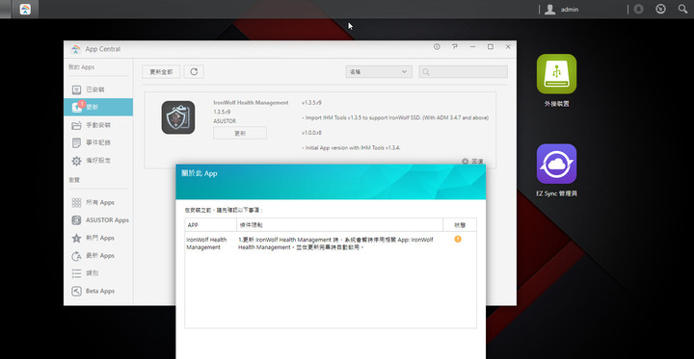
Task: Click the status column header in dialog
Action: (460, 225)
